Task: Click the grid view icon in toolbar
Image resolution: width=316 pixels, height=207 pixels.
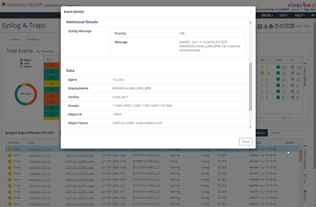Action: click(x=259, y=26)
